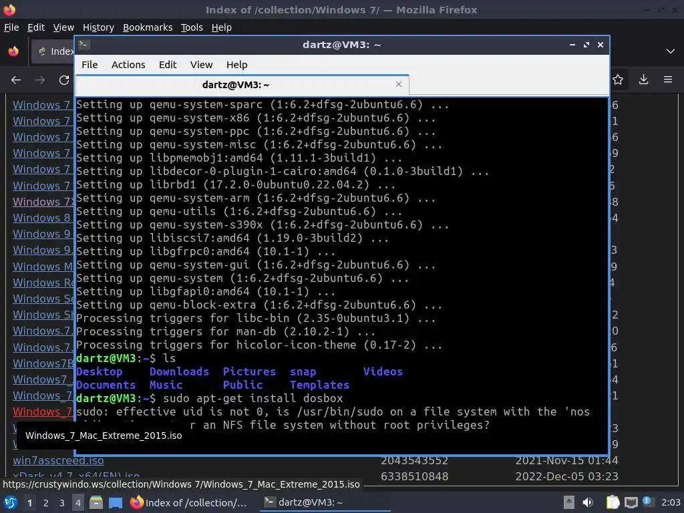Bookmark this page with the star icon
This screenshot has height=513, width=684.
tap(618, 79)
